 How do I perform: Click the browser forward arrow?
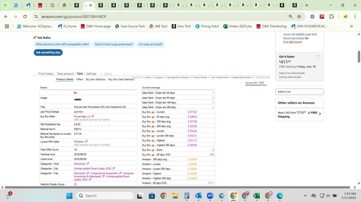coord(15,17)
